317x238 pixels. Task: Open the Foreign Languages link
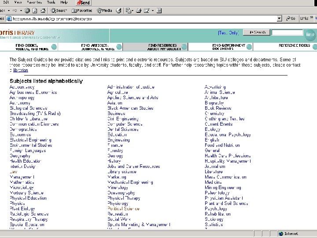(x=28, y=150)
